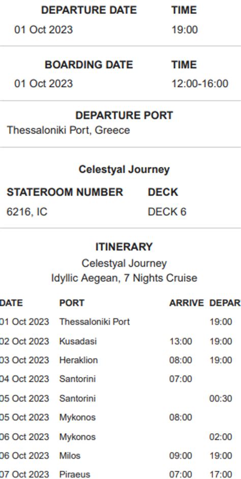
Task: Select the Kusadasi itinerary row
Action: tap(120, 341)
